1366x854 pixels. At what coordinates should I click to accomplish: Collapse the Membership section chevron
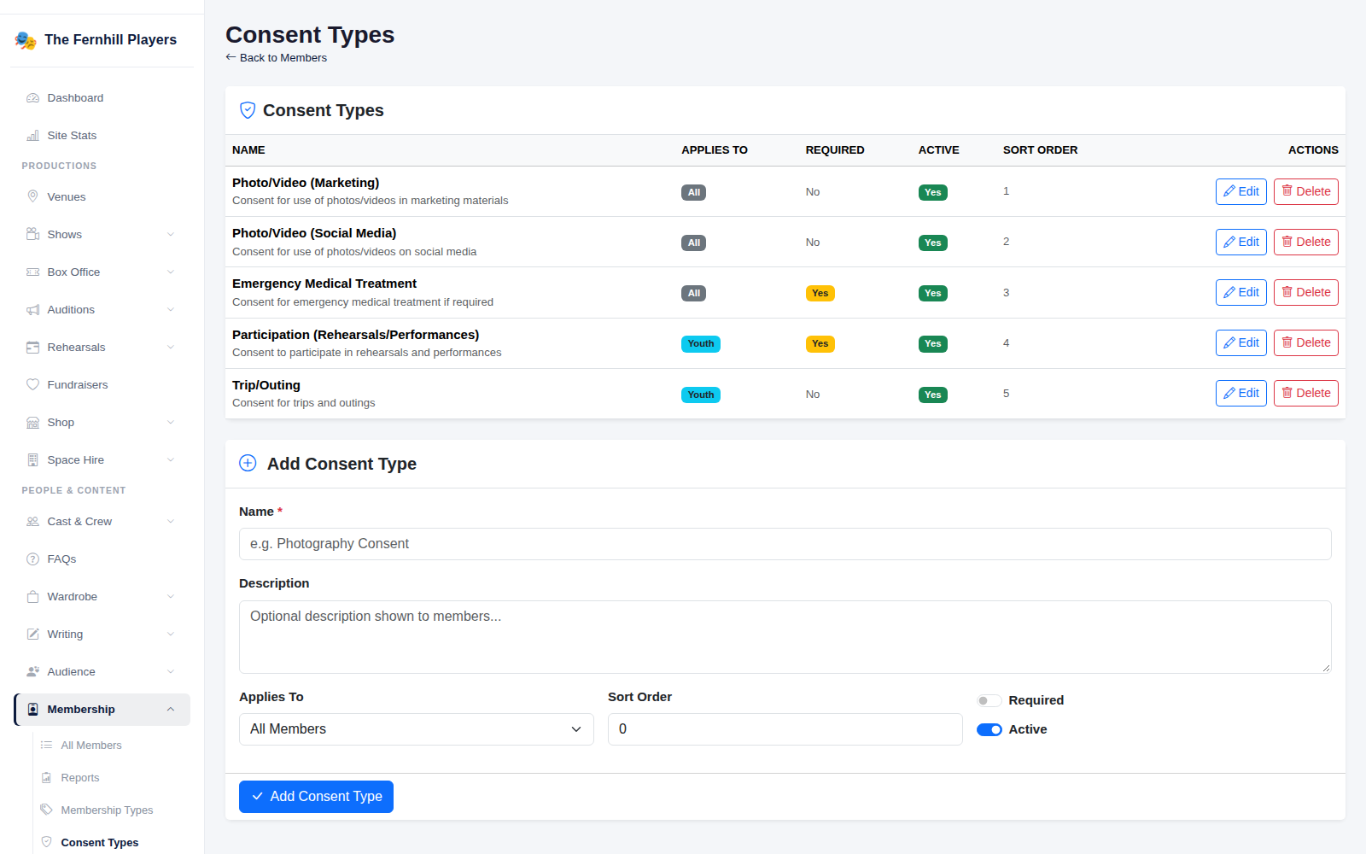[x=171, y=710]
